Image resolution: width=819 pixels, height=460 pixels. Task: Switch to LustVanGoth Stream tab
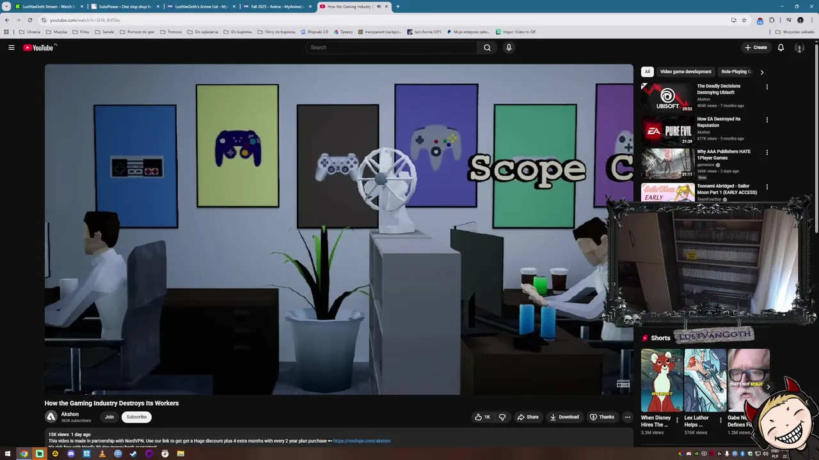48,6
